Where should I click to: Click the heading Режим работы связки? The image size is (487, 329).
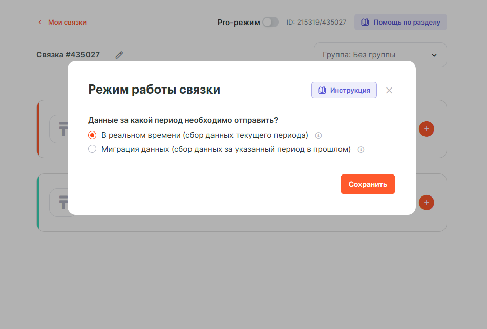click(x=154, y=90)
